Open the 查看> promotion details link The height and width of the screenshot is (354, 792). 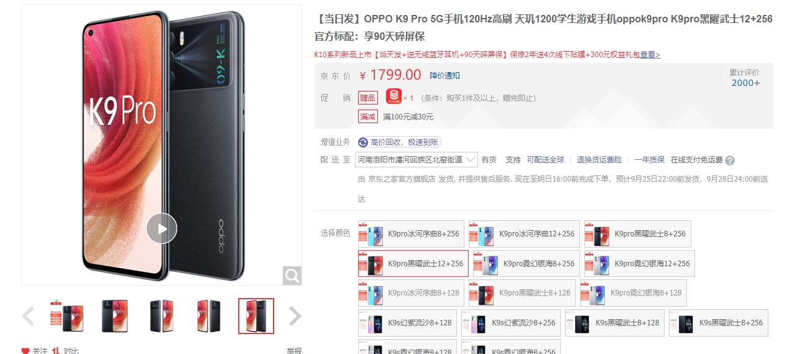tap(650, 55)
